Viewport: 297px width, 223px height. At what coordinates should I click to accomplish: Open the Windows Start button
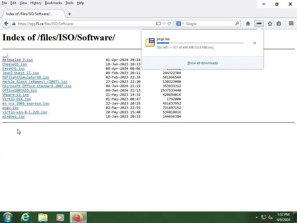point(8,217)
